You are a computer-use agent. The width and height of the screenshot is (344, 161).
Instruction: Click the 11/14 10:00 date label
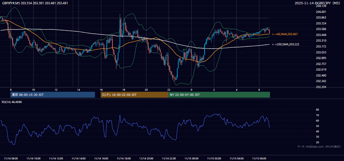point(34,158)
